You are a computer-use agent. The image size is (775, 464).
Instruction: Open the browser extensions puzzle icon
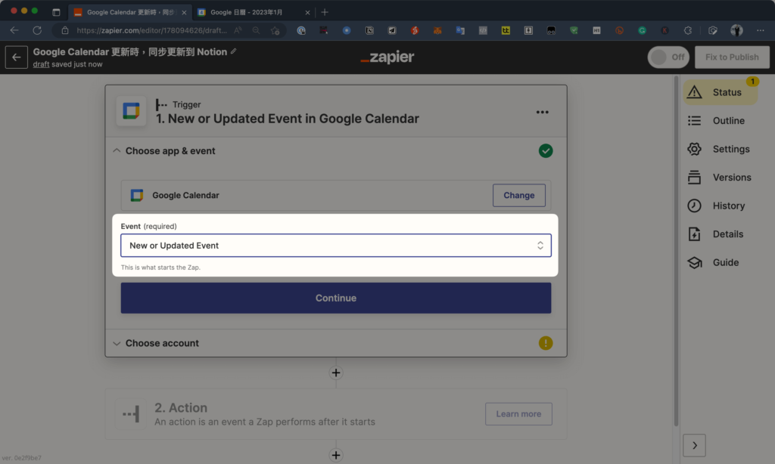tap(687, 30)
